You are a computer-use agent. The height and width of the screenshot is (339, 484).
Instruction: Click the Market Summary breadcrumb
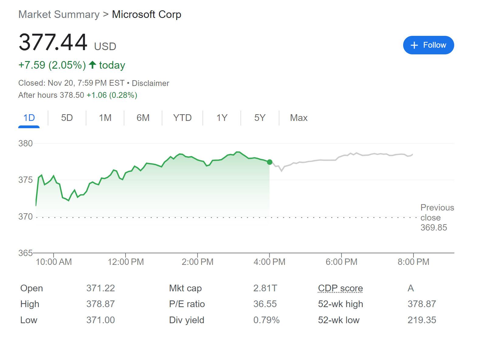pos(59,14)
